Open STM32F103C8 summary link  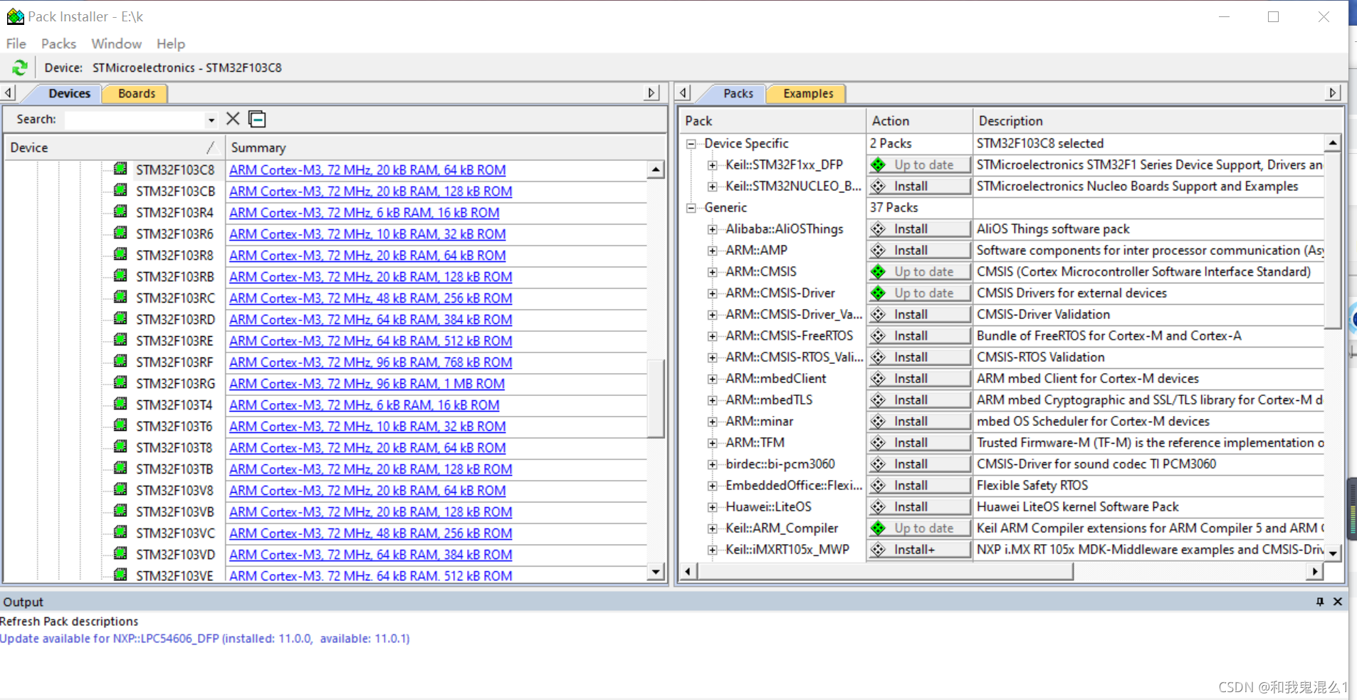(x=367, y=170)
